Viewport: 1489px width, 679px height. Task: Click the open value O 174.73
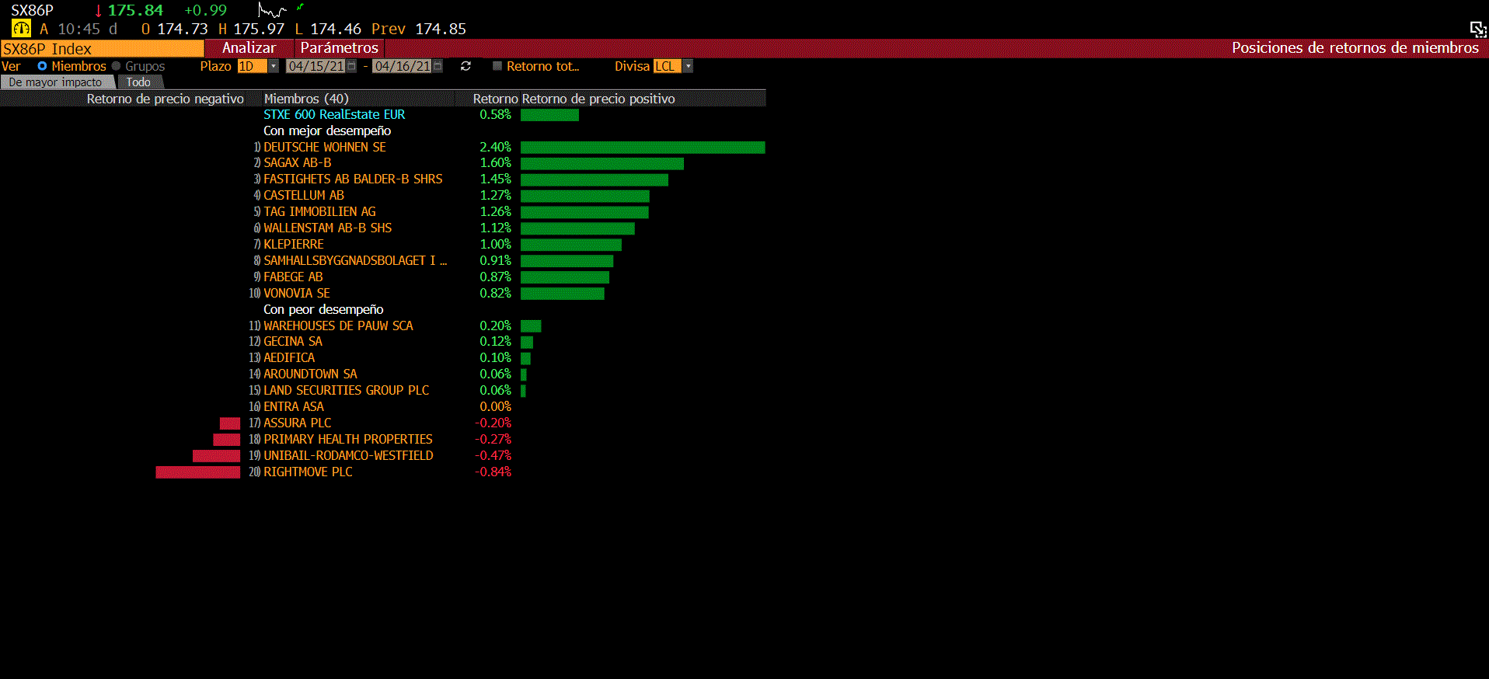(x=175, y=29)
